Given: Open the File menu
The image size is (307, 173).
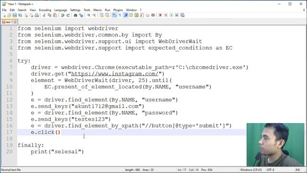Looking at the screenshot, I should [4, 10].
